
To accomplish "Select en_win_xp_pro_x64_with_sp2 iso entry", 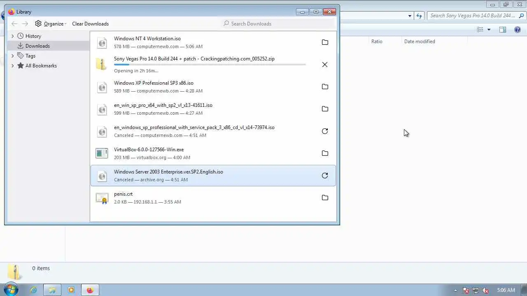I will tap(213, 109).
